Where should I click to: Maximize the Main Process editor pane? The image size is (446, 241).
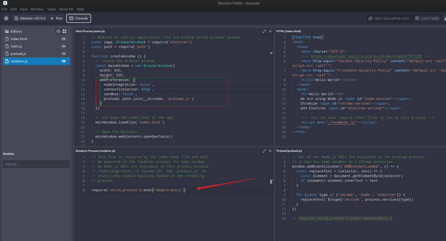click(x=264, y=31)
